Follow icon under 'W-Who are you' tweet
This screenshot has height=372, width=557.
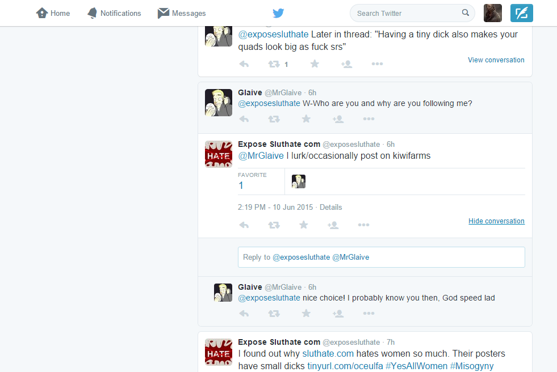pyautogui.click(x=338, y=119)
